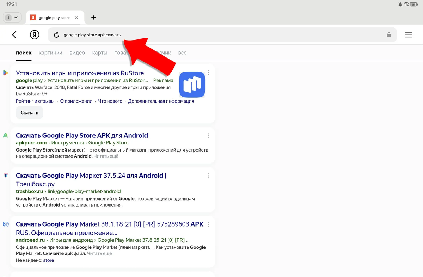Open the Yandex home button
Viewport: 423px width, 277px height.
(34, 35)
